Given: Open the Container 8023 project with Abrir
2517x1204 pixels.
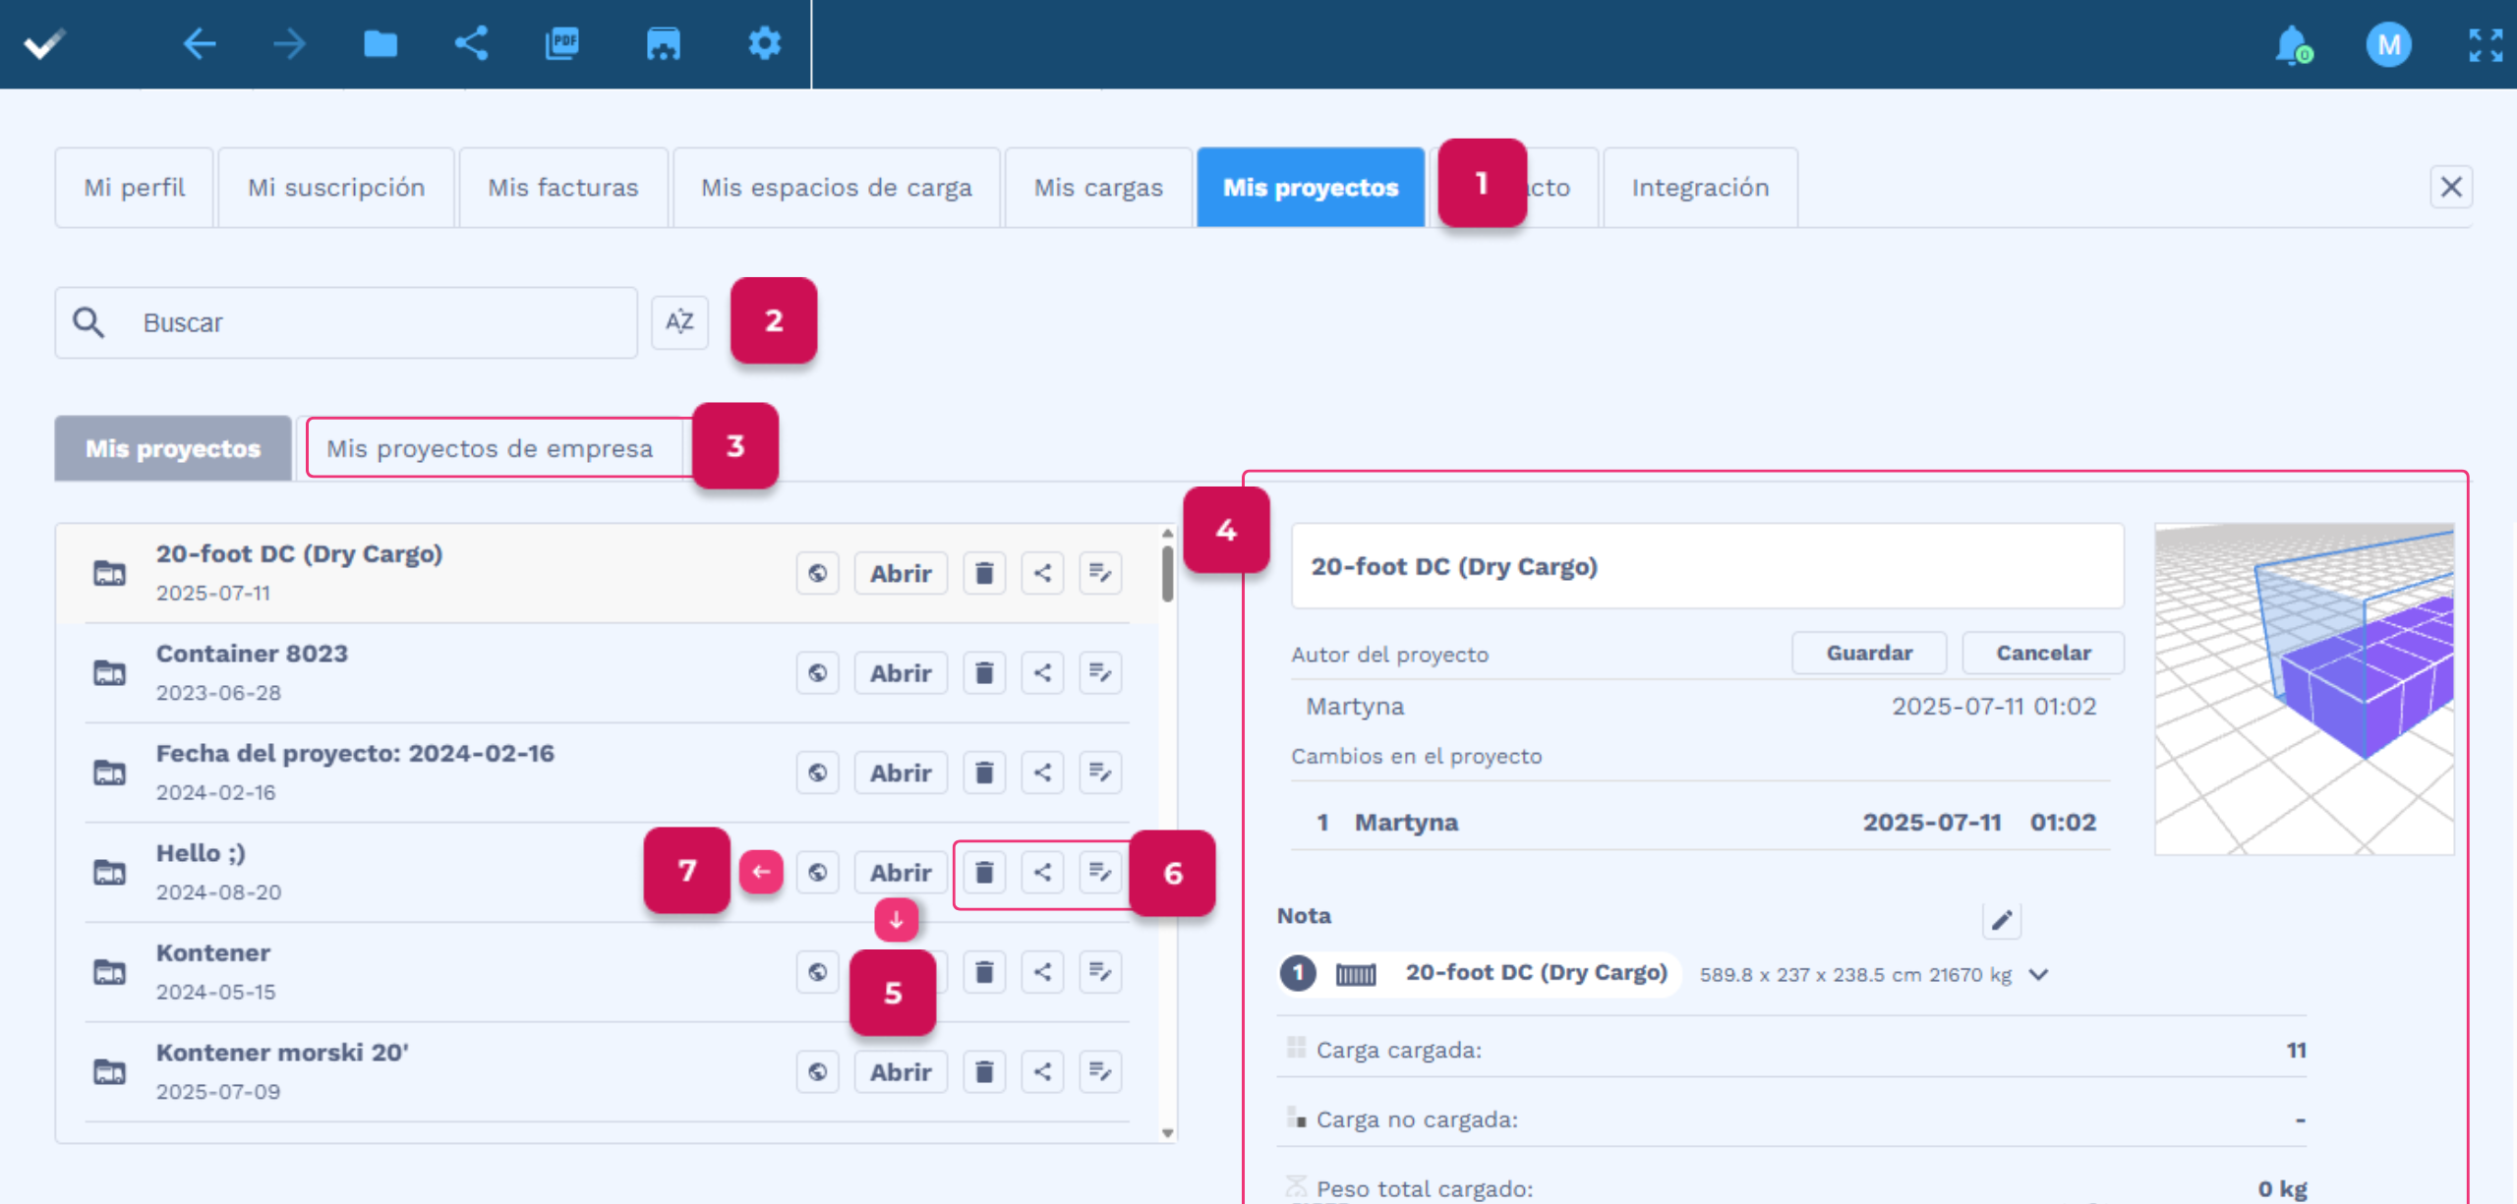Looking at the screenshot, I should tap(900, 673).
